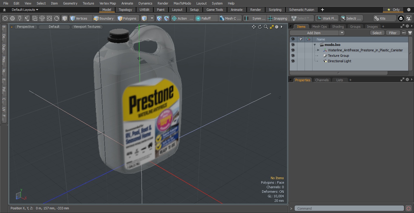Open the Add Item dropdown arrow
Viewport: 414px width, 213px height.
(342, 33)
